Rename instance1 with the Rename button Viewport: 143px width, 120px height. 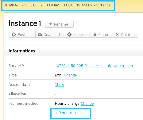coord(59,24)
